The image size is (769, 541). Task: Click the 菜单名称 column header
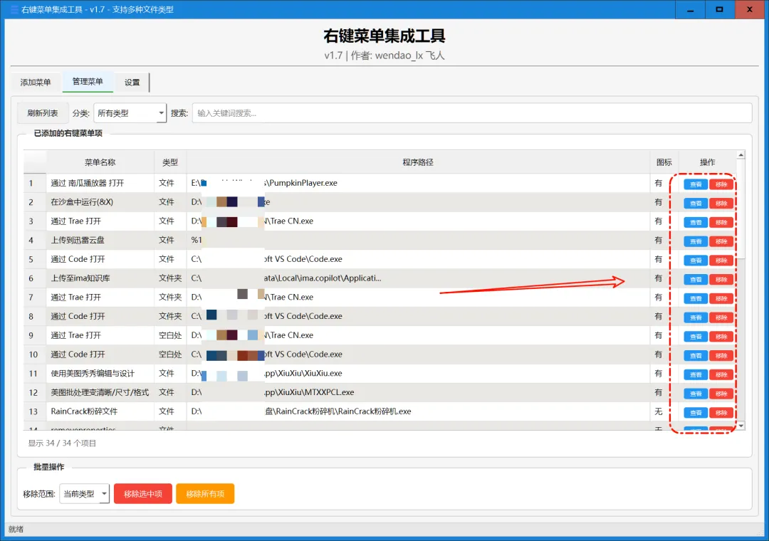pos(100,162)
